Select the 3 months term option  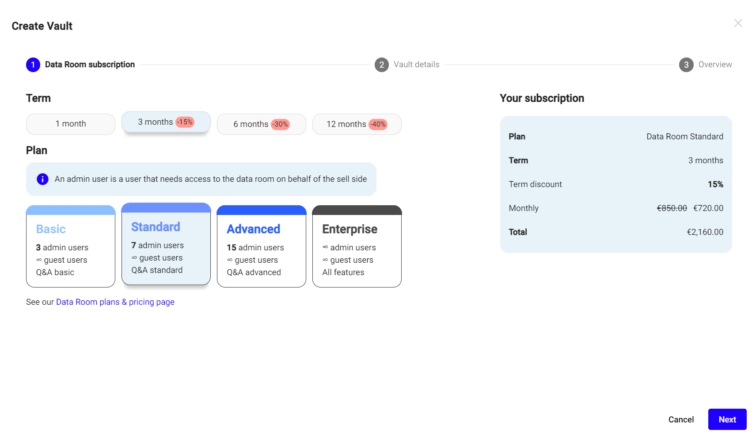point(156,122)
